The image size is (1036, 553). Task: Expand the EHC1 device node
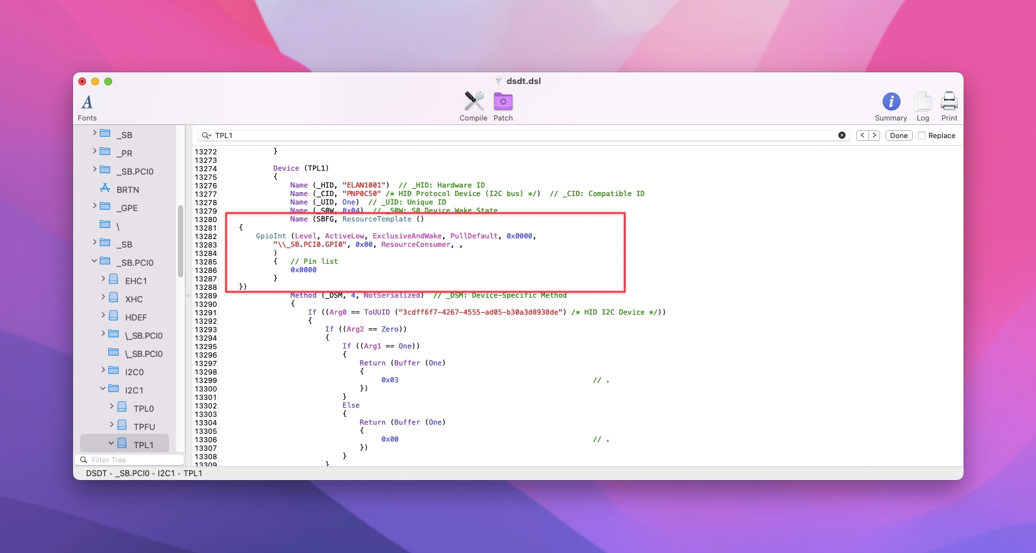[103, 279]
